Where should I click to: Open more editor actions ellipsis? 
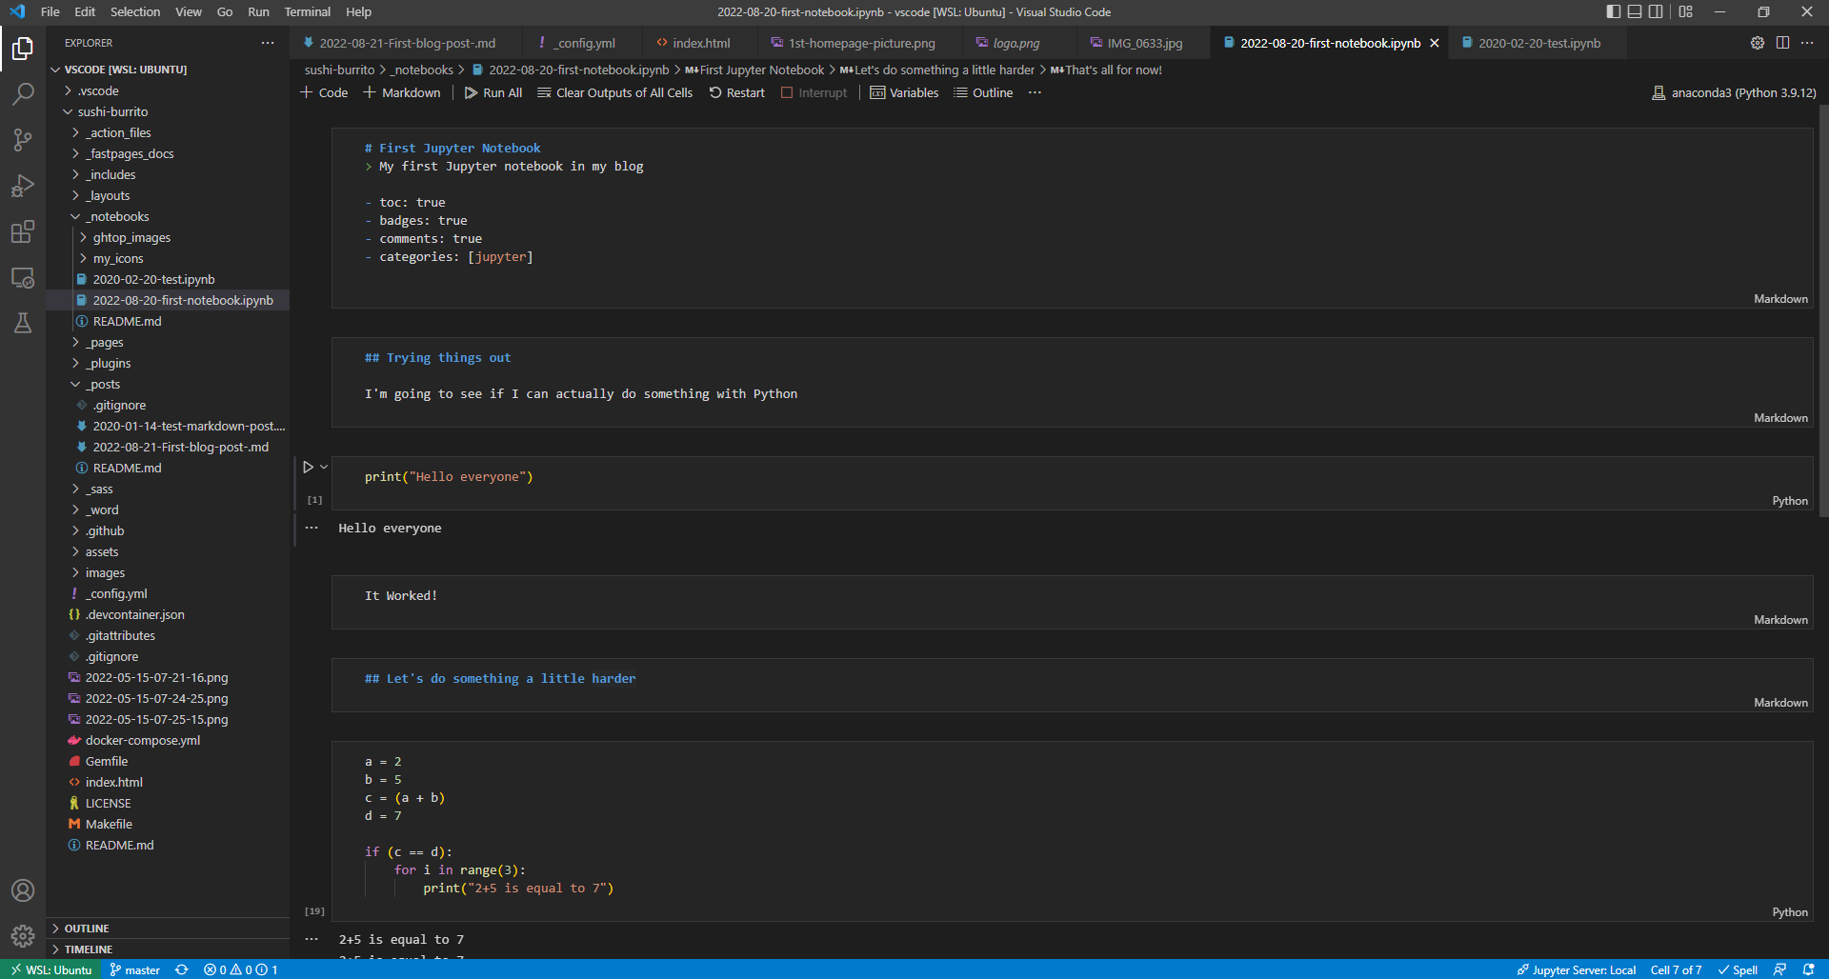[x=1807, y=43]
